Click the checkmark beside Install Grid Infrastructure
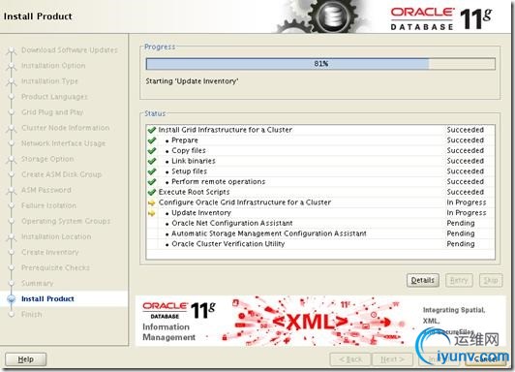The width and height of the screenshot is (515, 372). coord(152,130)
